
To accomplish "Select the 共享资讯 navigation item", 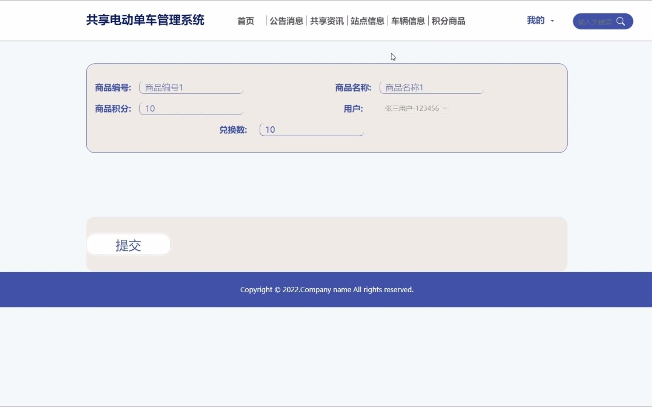I will point(327,21).
